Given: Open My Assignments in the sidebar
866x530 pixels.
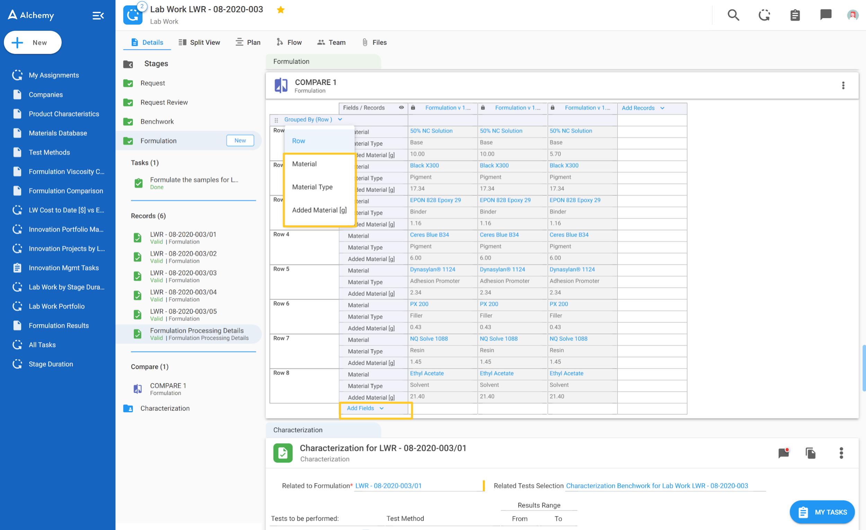Looking at the screenshot, I should 53,75.
